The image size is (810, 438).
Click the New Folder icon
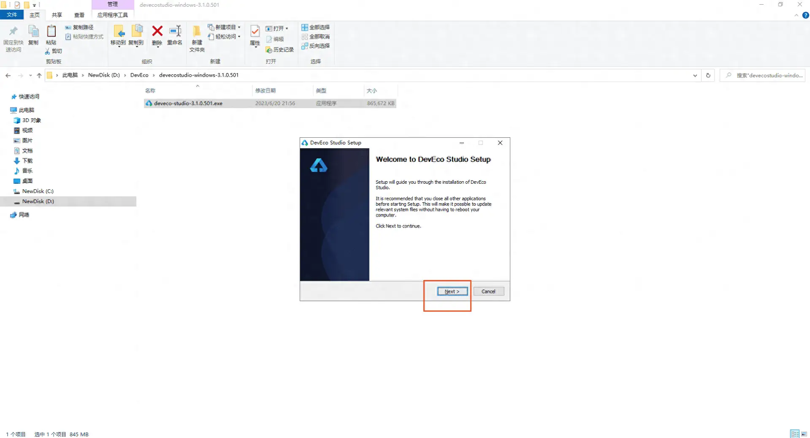pos(197,32)
